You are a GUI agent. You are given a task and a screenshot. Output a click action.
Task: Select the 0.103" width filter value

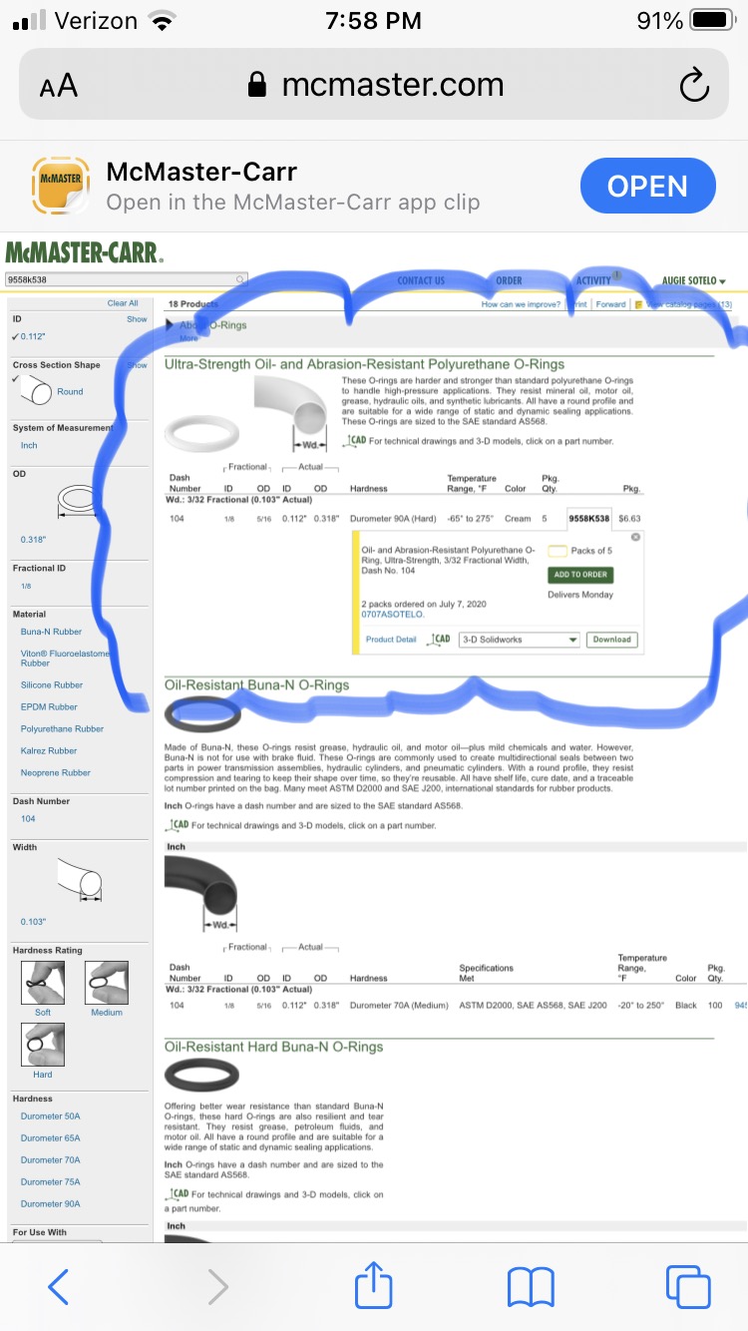pos(33,922)
